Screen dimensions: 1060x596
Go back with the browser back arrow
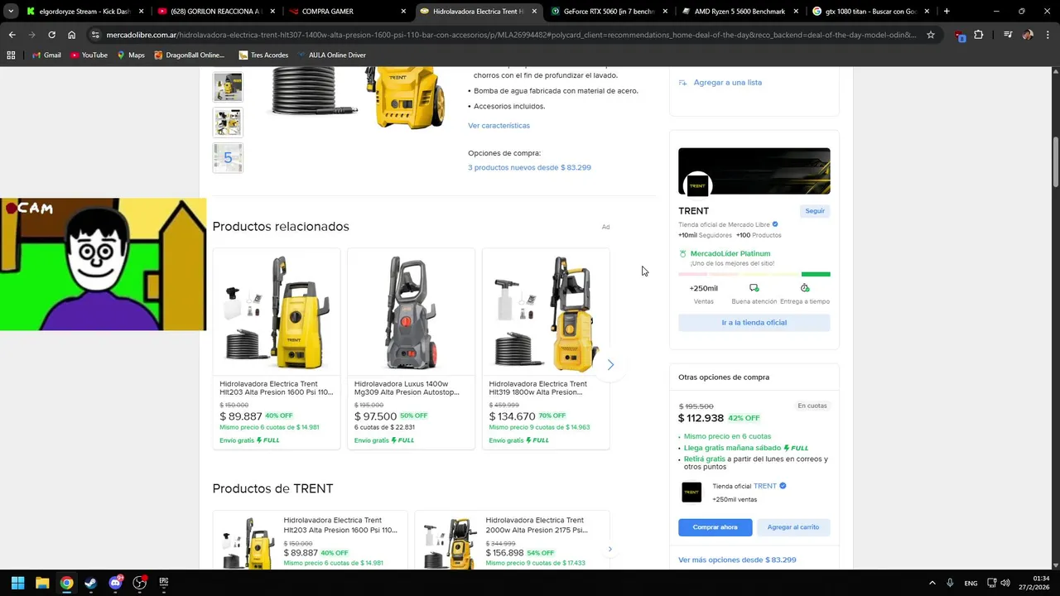tap(12, 35)
